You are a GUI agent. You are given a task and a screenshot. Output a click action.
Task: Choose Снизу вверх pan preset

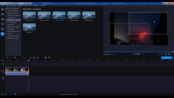[74, 15]
